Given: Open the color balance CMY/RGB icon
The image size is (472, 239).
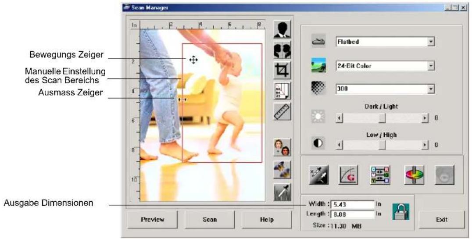Looking at the screenshot, I should [380, 175].
